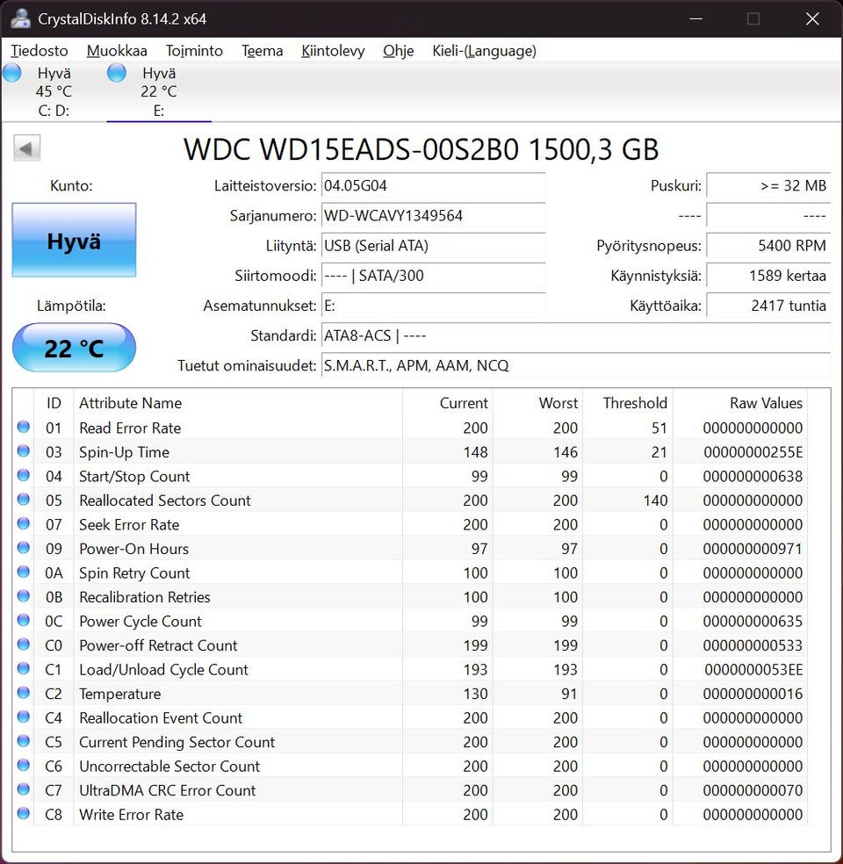Open the Teema menu

(263, 51)
